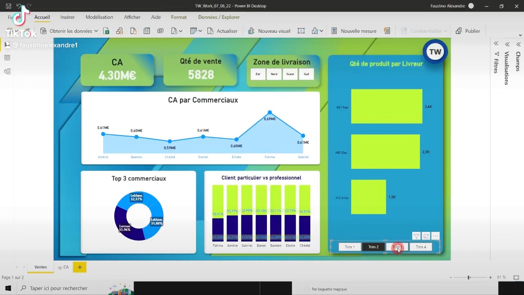Viewport: 524px width, 295px height.
Task: Open the Model view in left sidebar
Action: (x=7, y=71)
